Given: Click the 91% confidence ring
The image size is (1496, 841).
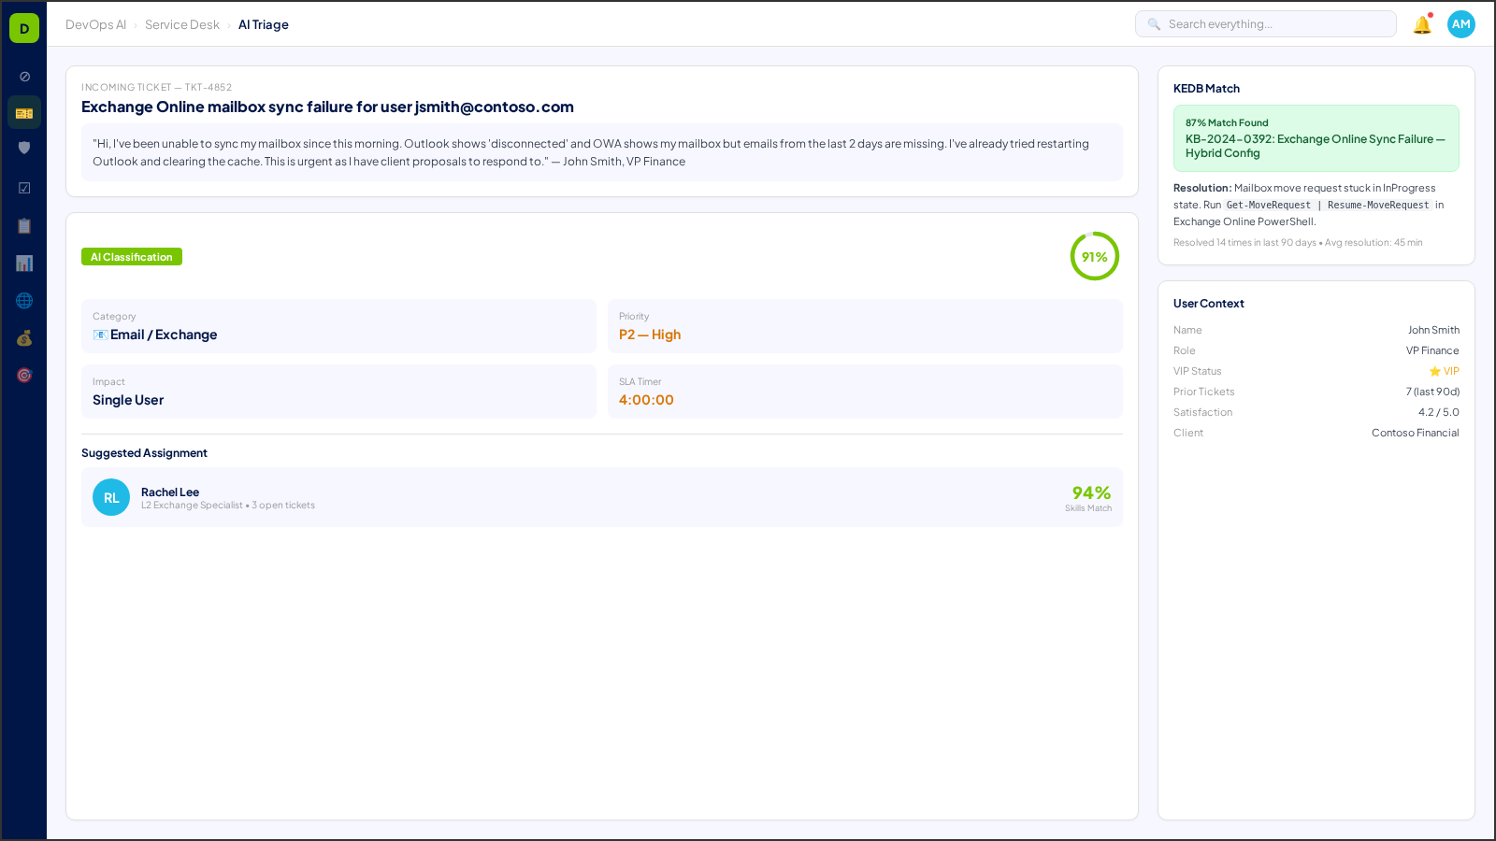Looking at the screenshot, I should tap(1094, 256).
